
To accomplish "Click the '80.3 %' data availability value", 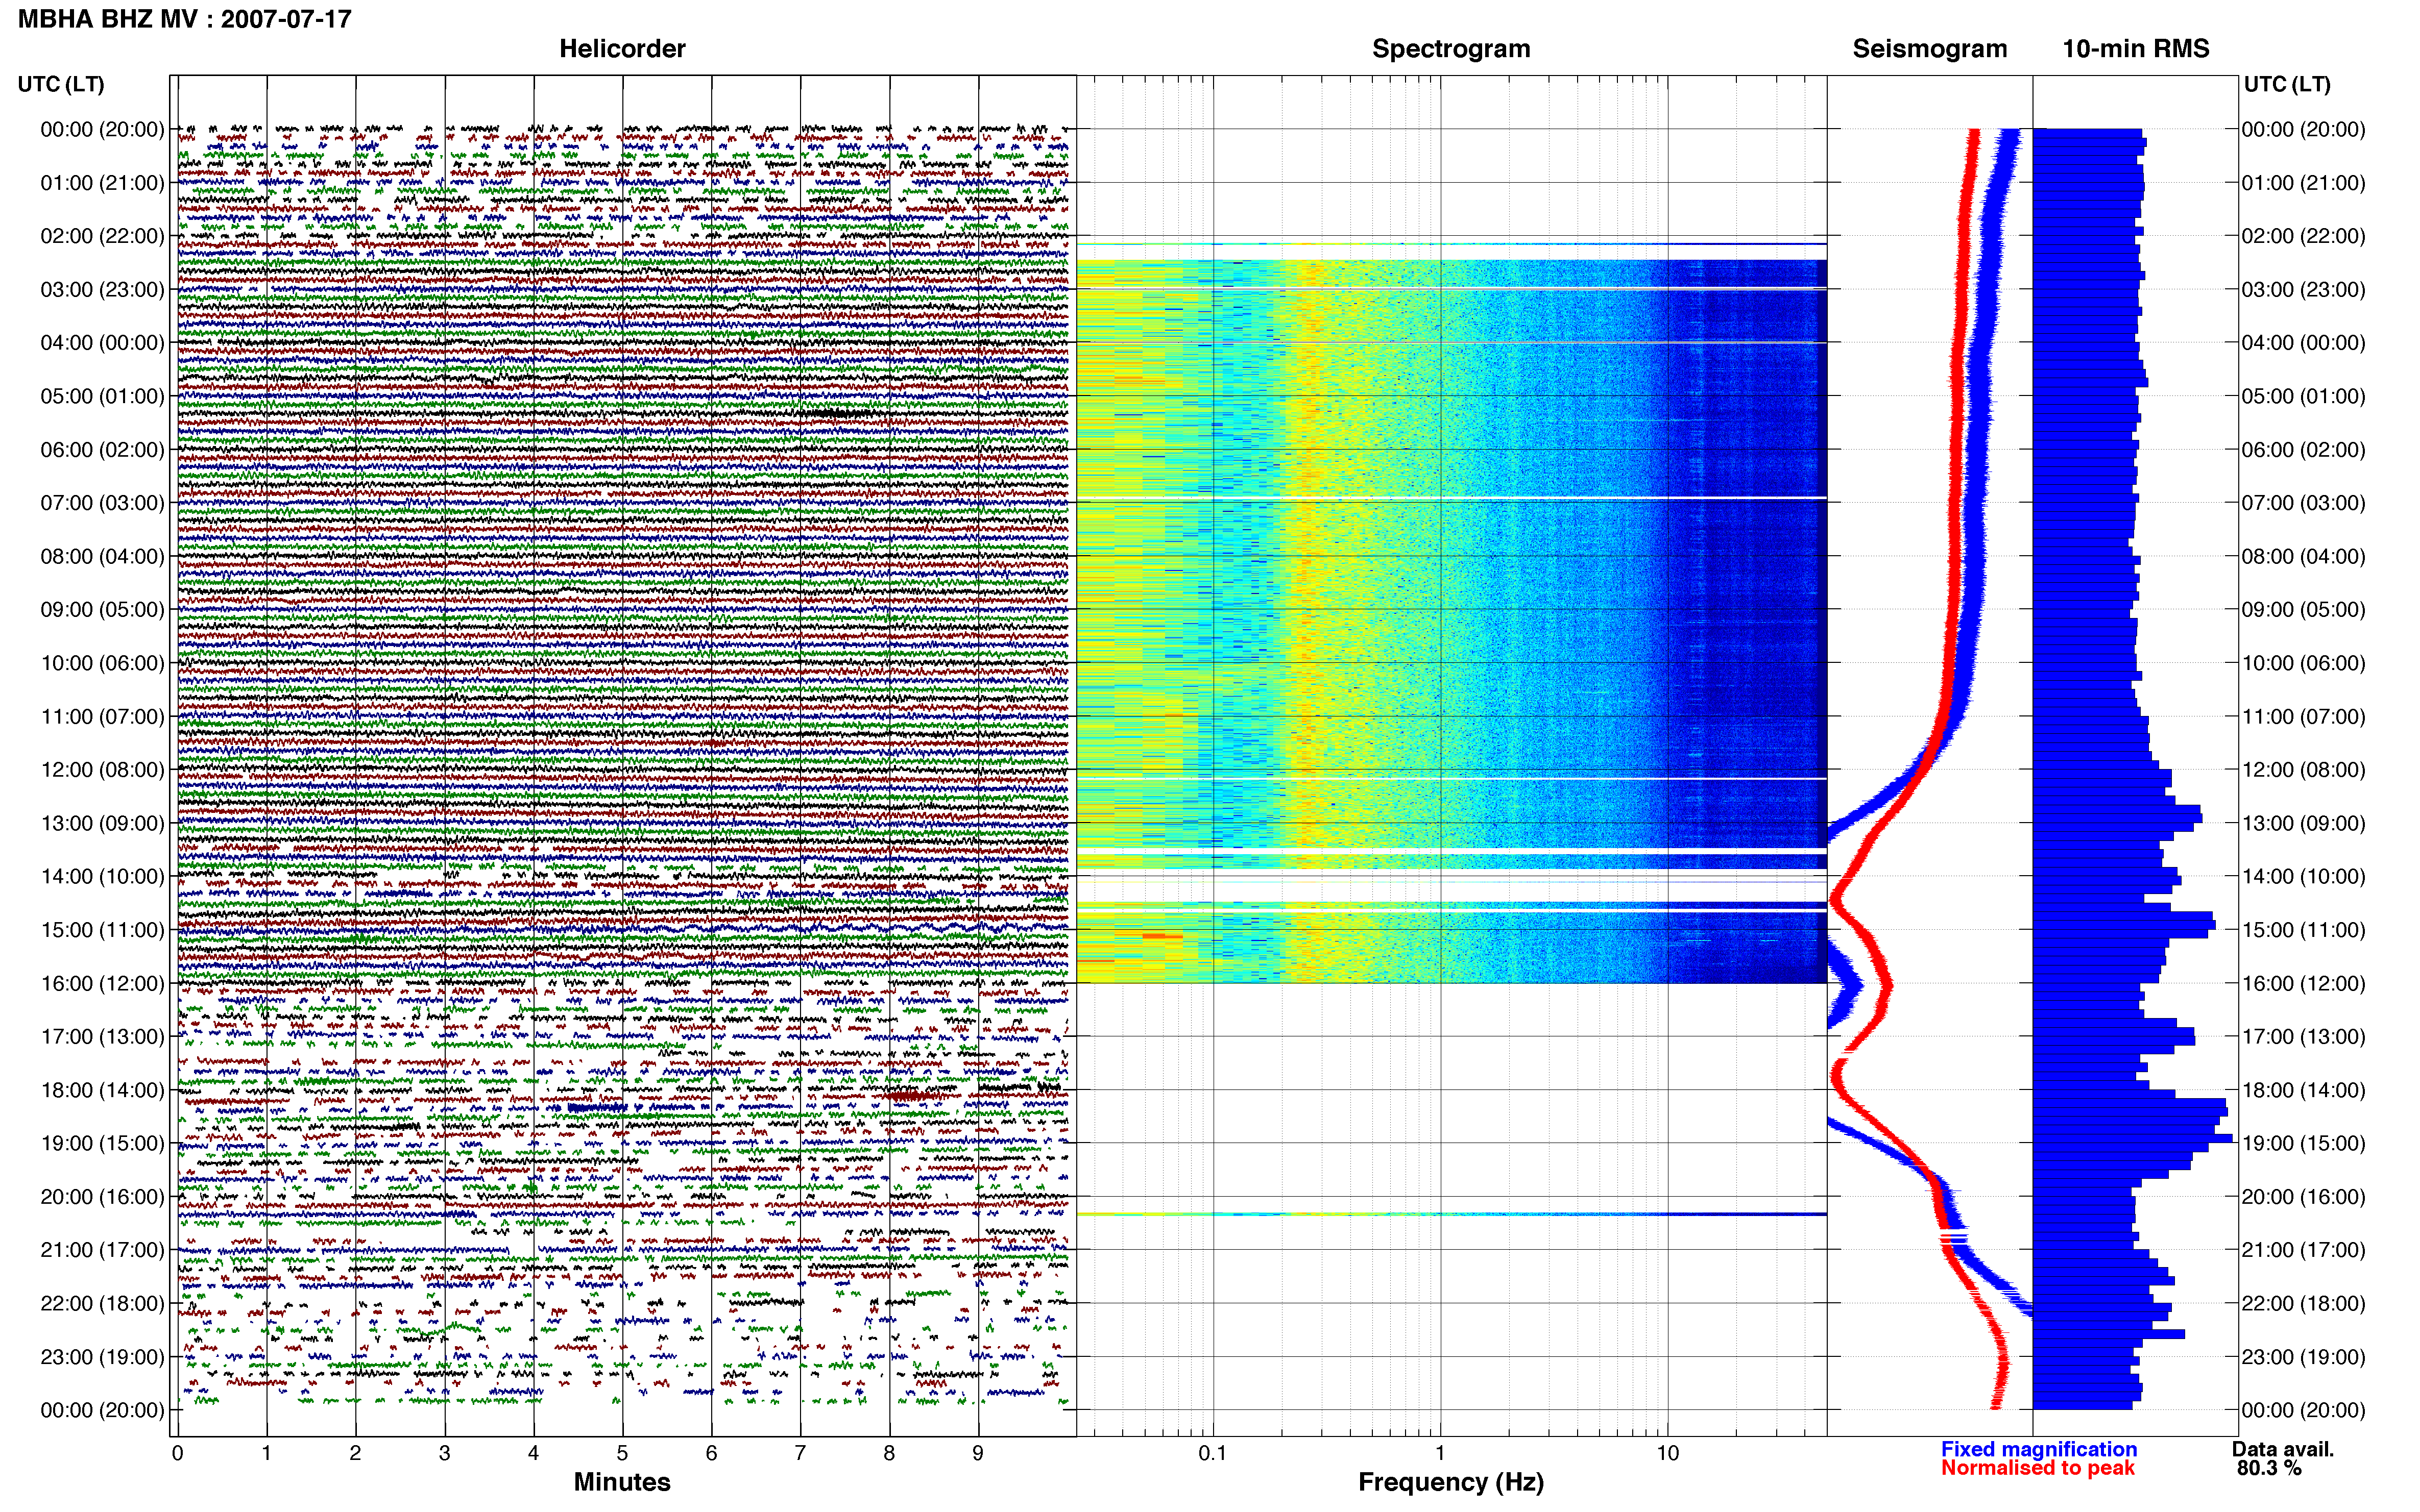I will (x=2270, y=1468).
